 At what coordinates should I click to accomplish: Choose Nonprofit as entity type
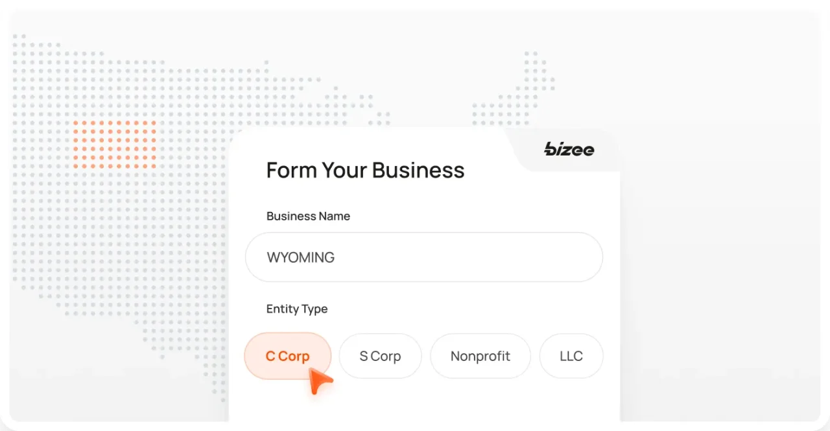(480, 356)
